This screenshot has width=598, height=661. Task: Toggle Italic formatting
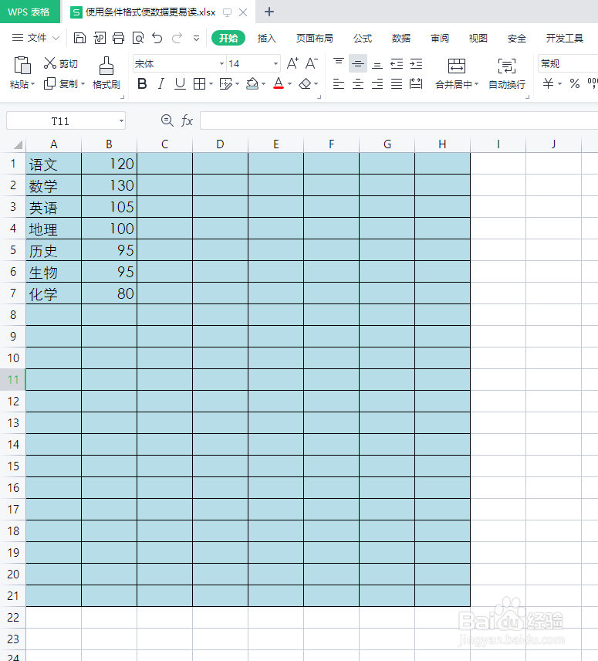(x=160, y=84)
